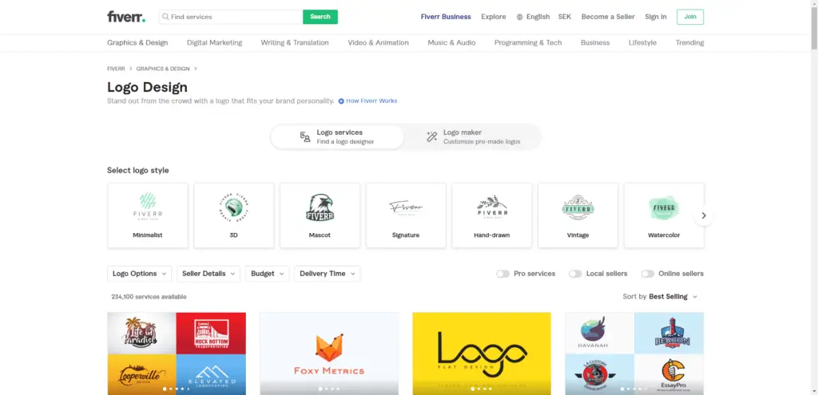The image size is (818, 395).
Task: Click the globe language icon
Action: click(519, 18)
